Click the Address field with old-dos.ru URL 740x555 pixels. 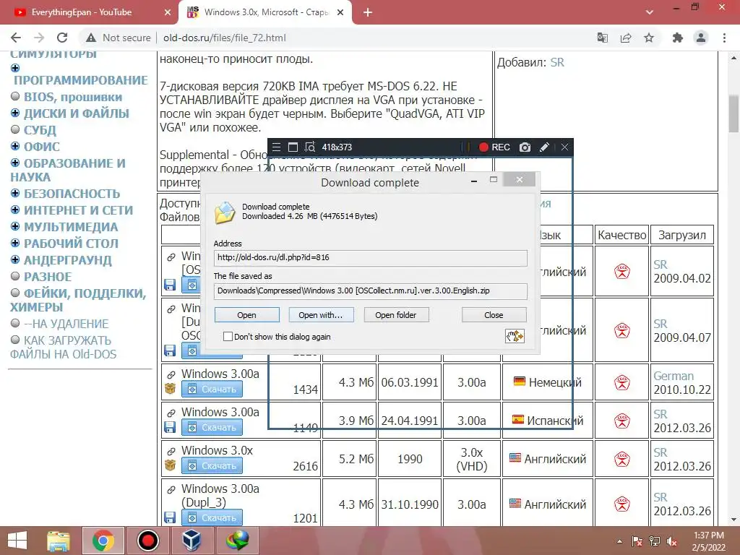pos(371,258)
